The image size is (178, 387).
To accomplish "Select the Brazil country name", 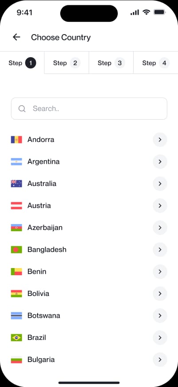I will 37,338.
